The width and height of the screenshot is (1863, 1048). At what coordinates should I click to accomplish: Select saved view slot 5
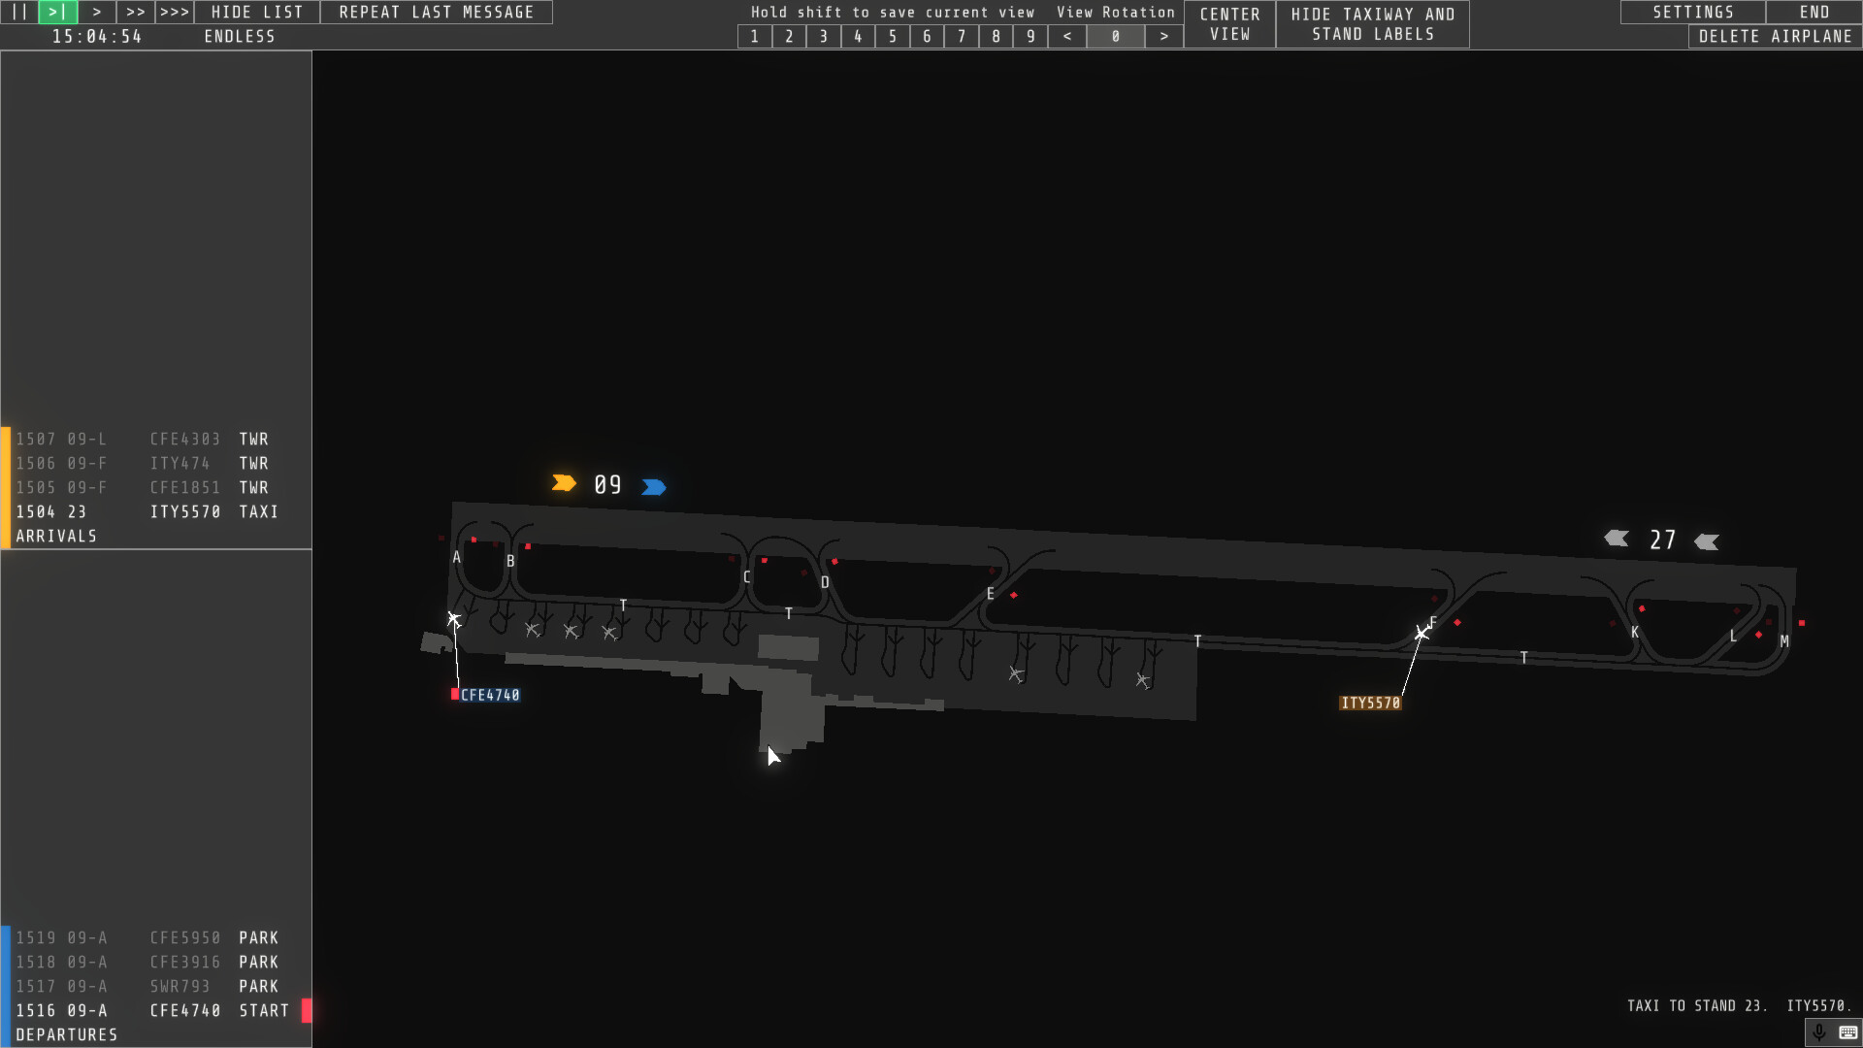(x=892, y=36)
